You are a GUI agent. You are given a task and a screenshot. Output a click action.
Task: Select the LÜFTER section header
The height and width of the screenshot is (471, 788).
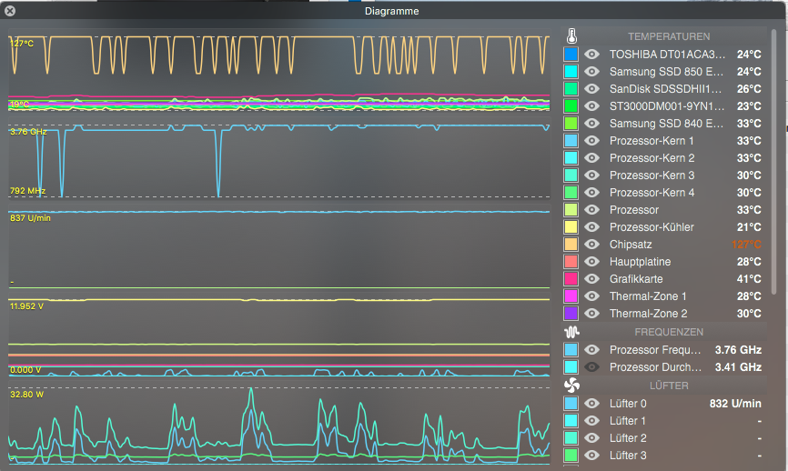coord(669,386)
